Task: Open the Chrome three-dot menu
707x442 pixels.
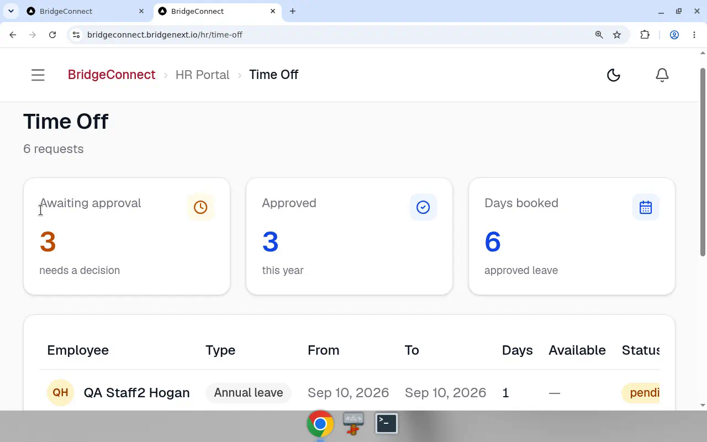Action: [694, 35]
